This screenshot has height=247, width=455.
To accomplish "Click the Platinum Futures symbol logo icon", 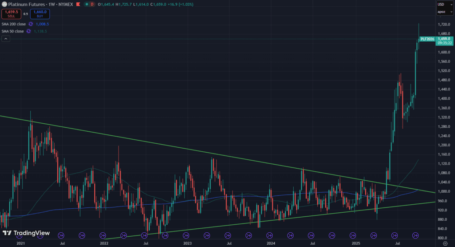I will tap(4, 4).
